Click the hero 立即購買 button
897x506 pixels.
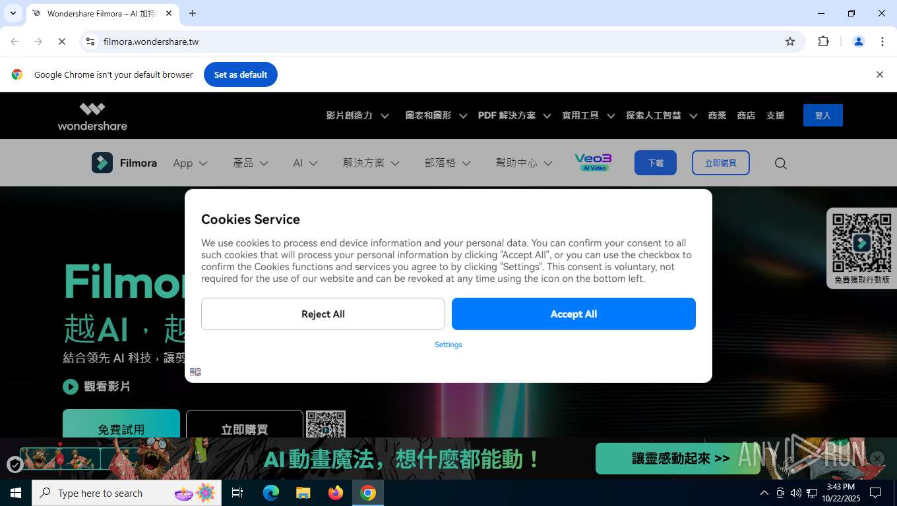pyautogui.click(x=245, y=425)
